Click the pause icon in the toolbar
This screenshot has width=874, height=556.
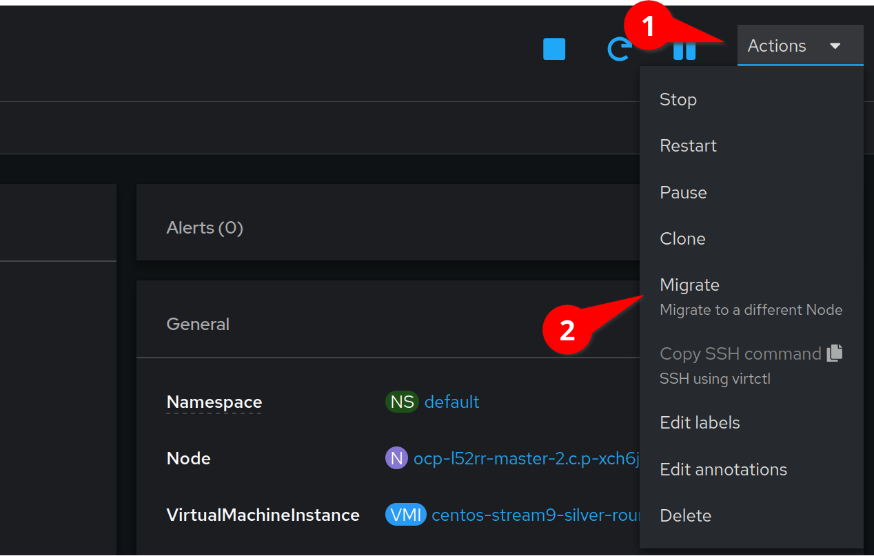[684, 49]
